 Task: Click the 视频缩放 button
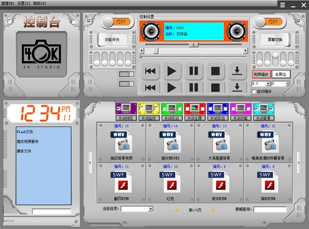pyautogui.click(x=261, y=74)
